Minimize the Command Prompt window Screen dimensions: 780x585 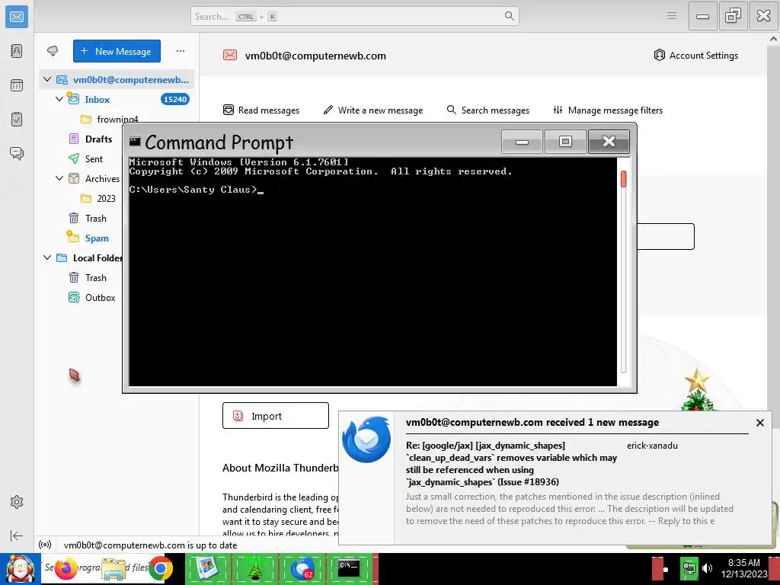[x=522, y=142]
